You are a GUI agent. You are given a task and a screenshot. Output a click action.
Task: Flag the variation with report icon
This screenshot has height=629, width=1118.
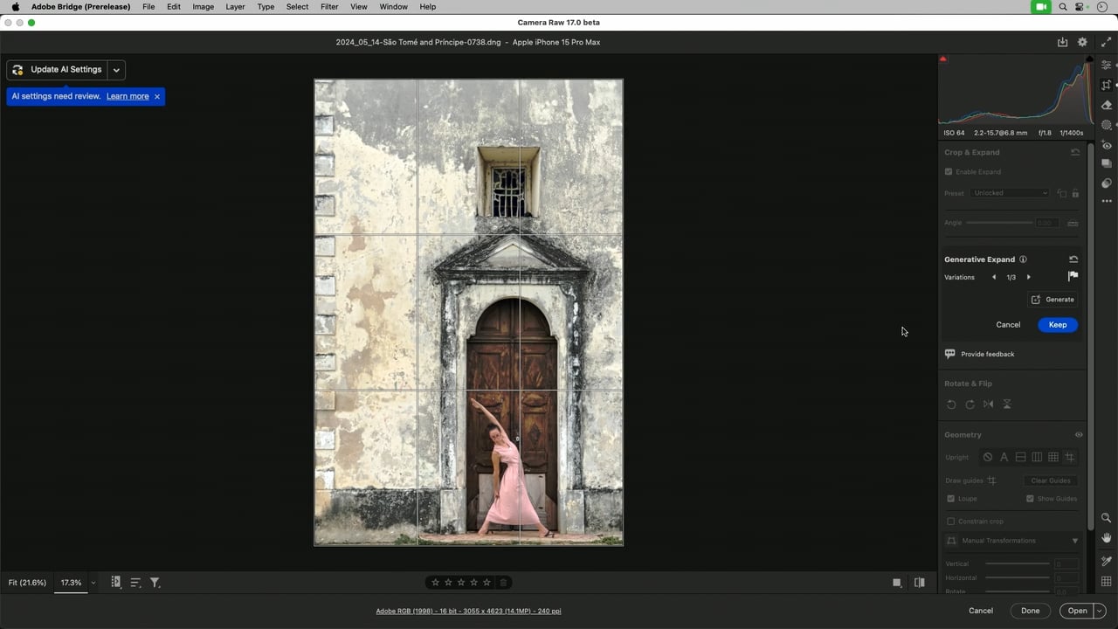[1073, 276]
